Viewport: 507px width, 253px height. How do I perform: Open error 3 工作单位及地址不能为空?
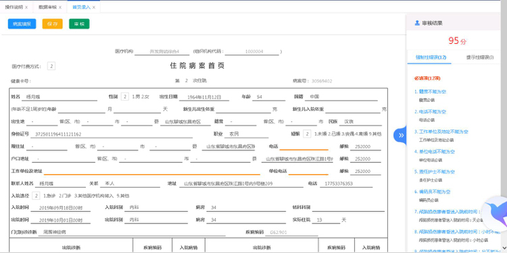[x=441, y=132]
